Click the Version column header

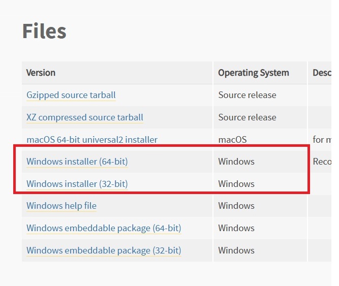tap(41, 73)
